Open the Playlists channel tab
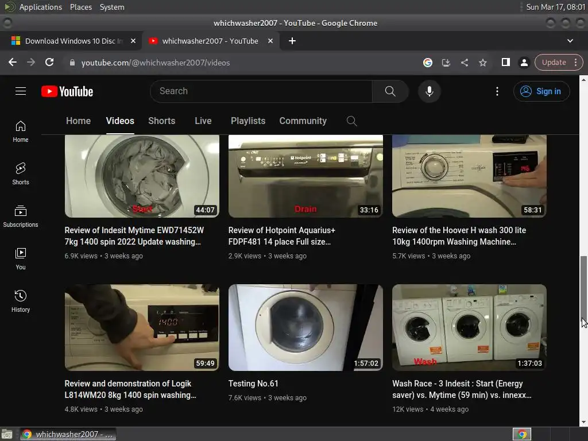The height and width of the screenshot is (441, 588). pyautogui.click(x=248, y=121)
